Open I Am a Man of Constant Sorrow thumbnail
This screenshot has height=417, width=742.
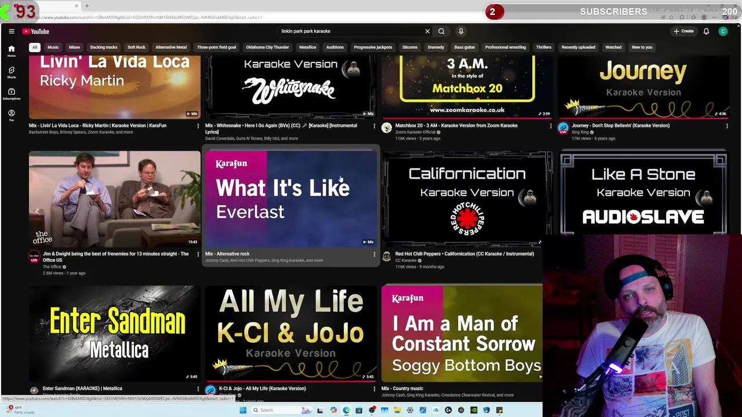462,333
